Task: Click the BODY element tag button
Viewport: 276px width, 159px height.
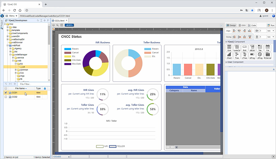Action: point(69,25)
